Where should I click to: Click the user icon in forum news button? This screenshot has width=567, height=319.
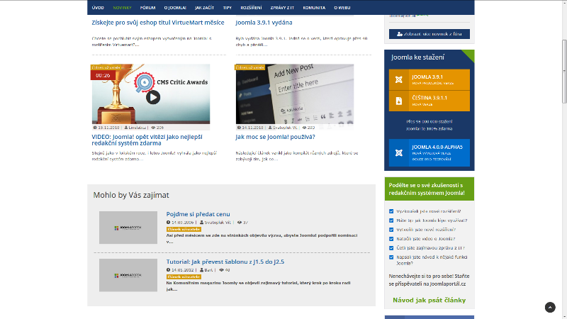400,34
